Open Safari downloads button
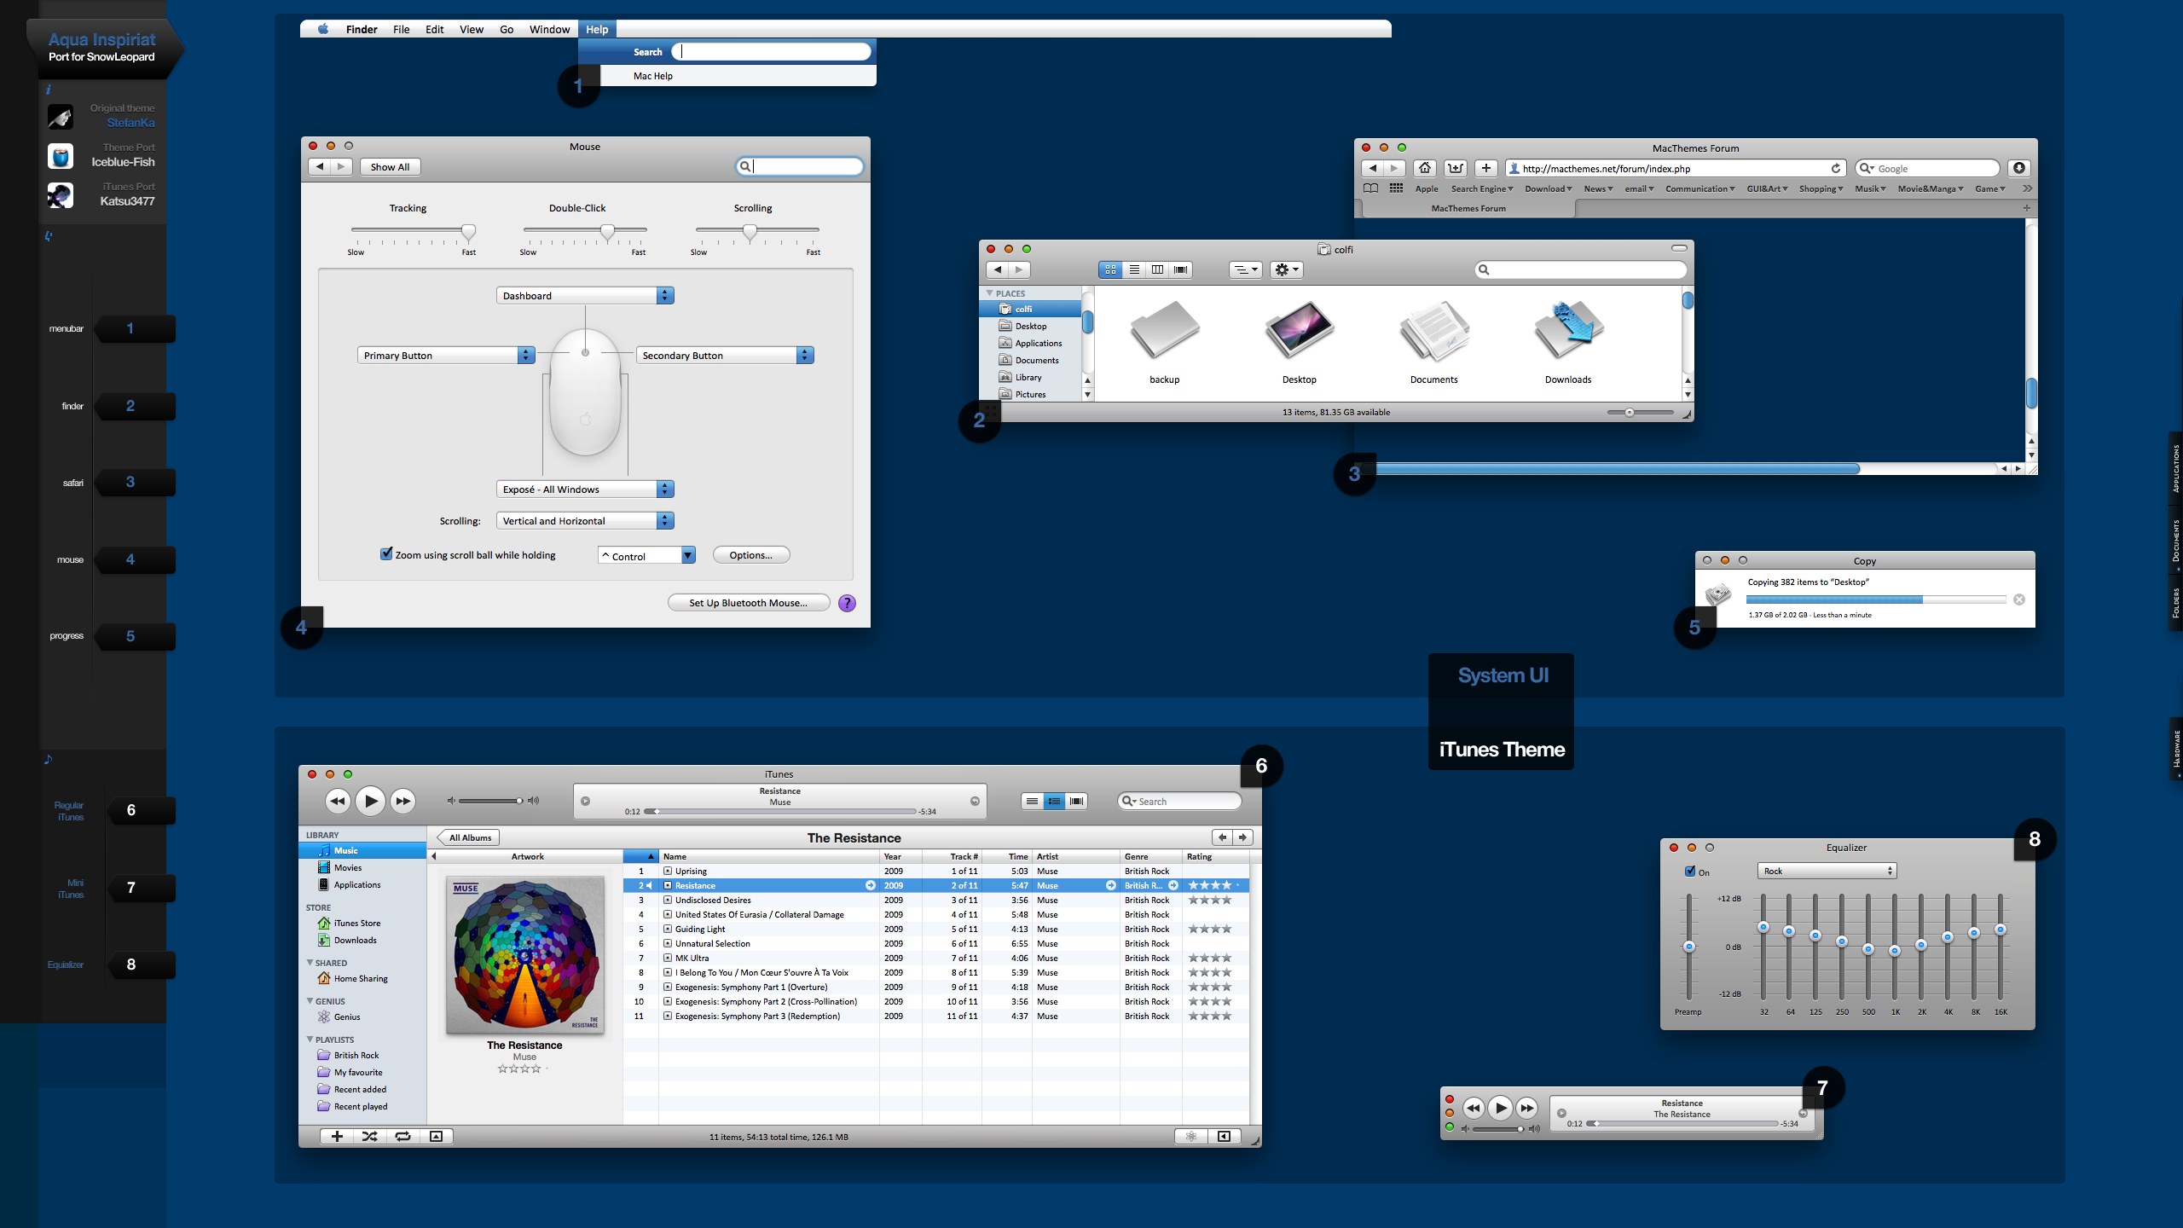Viewport: 2183px width, 1228px height. [2018, 168]
